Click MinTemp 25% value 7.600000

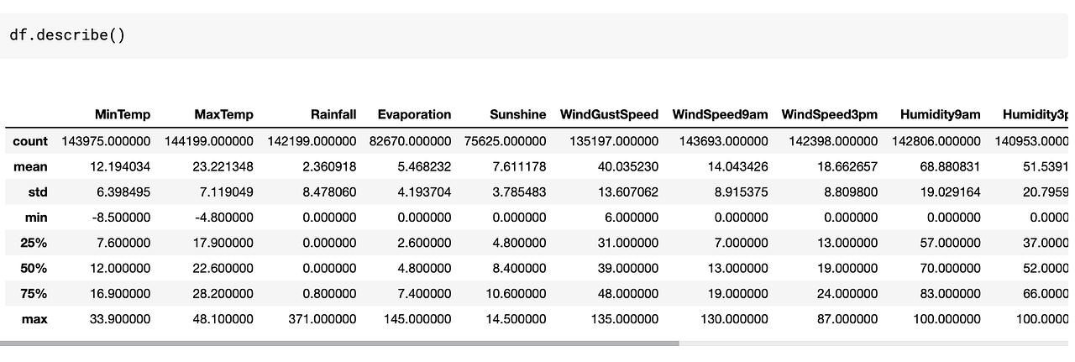pyautogui.click(x=125, y=243)
